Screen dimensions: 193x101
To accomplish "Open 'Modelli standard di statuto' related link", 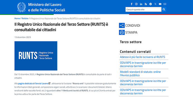I will pyautogui.click(x=140, y=74).
